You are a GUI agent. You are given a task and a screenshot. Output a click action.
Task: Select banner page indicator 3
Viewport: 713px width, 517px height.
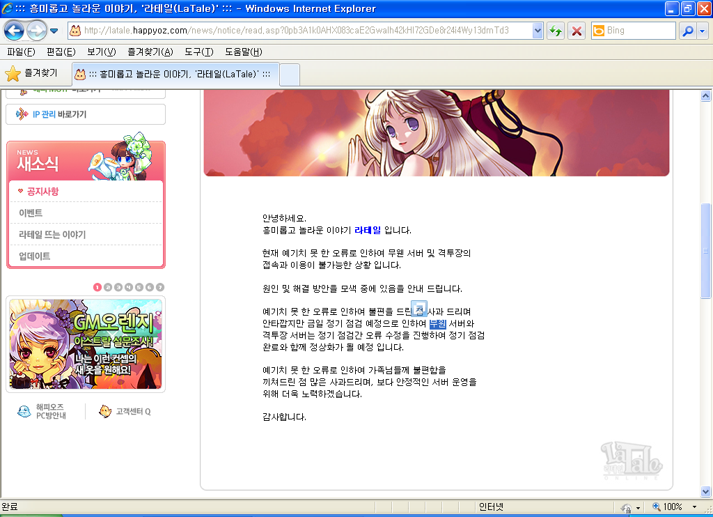pyautogui.click(x=118, y=287)
